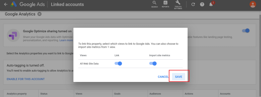Click the Status column header
The height and width of the screenshot is (97, 261).
click(44, 94)
